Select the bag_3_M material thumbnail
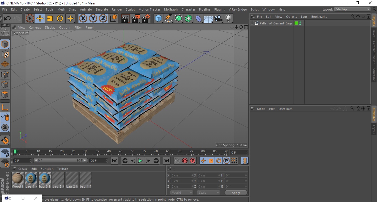Image resolution: width=377 pixels, height=202 pixels. pyautogui.click(x=58, y=180)
